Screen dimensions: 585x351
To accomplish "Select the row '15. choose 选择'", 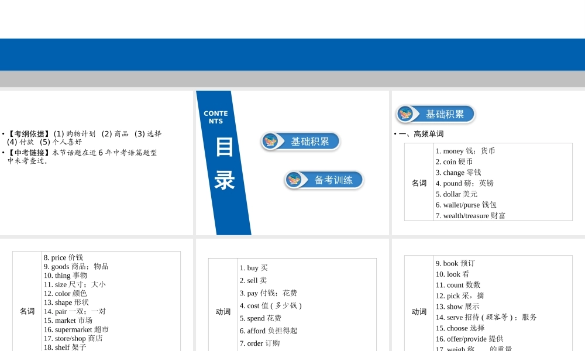I will click(x=460, y=328).
